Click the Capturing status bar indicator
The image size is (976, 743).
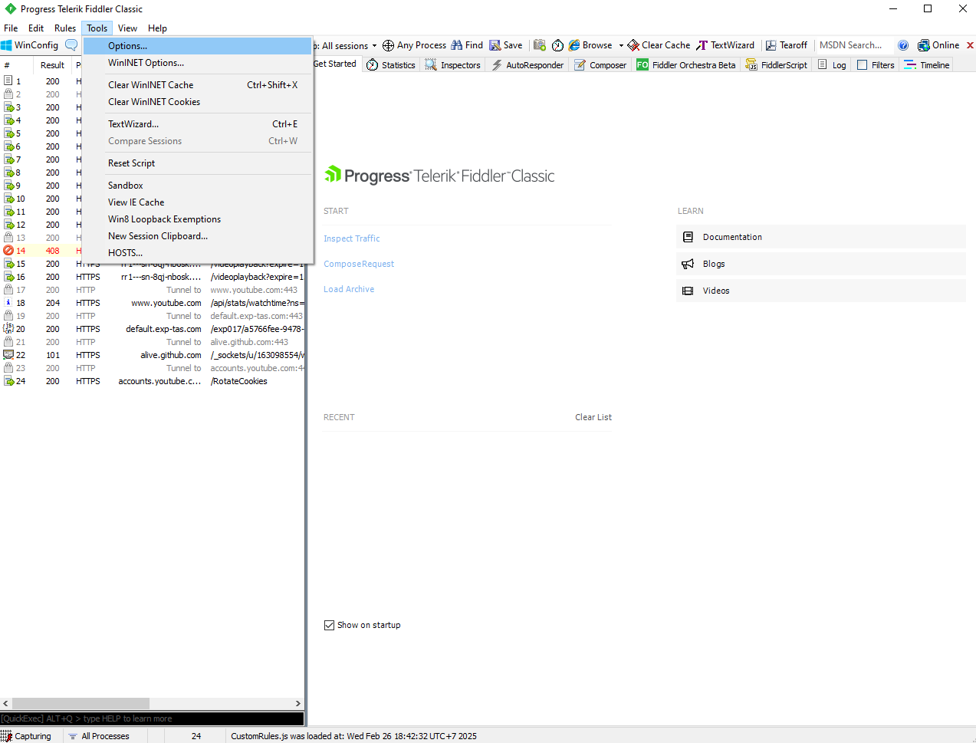[x=27, y=736]
